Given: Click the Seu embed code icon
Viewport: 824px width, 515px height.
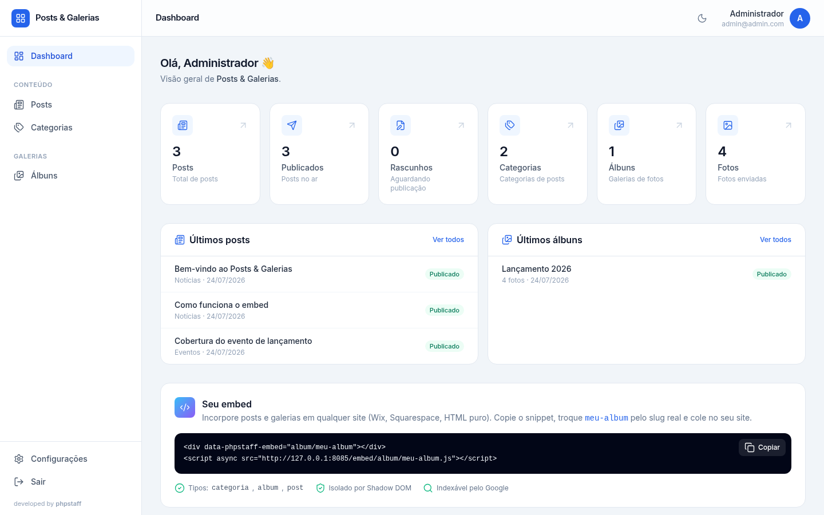Looking at the screenshot, I should [x=185, y=407].
